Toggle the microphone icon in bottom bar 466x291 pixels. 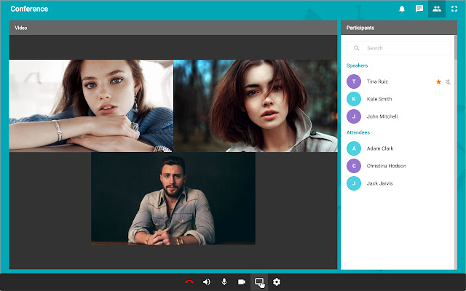tap(224, 282)
